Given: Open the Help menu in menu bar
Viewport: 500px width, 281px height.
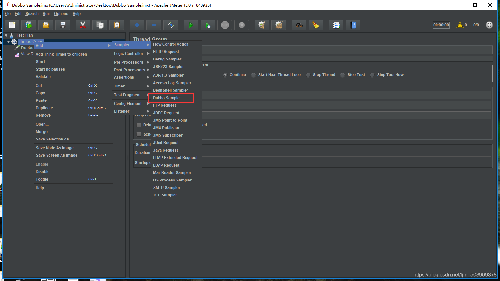Looking at the screenshot, I should point(76,14).
